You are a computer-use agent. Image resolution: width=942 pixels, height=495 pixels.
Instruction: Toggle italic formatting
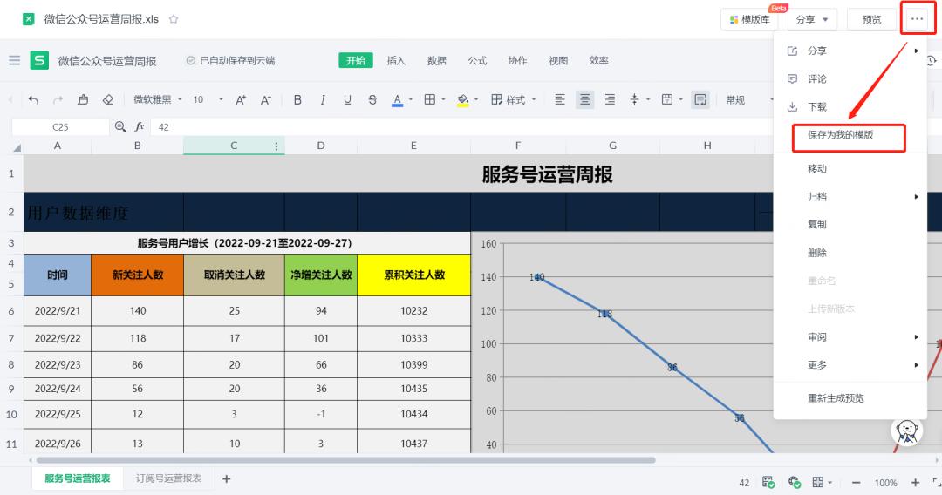click(x=323, y=99)
